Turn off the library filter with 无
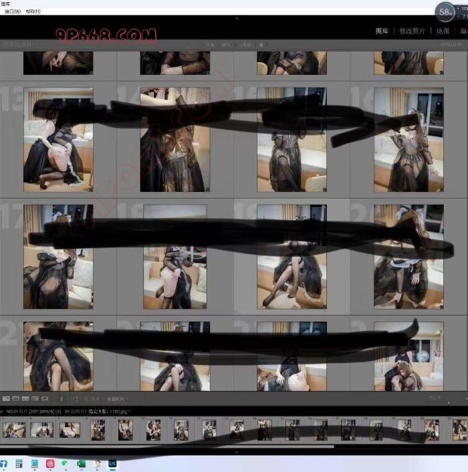This screenshot has height=472, width=468. tap(261, 45)
